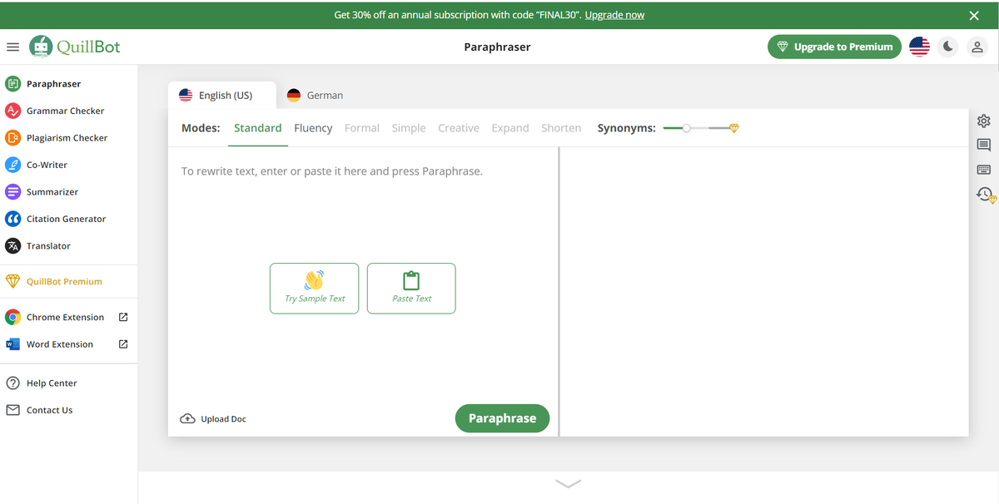Click the paraphrased output panel
Image resolution: width=999 pixels, height=504 pixels.
tap(764, 291)
